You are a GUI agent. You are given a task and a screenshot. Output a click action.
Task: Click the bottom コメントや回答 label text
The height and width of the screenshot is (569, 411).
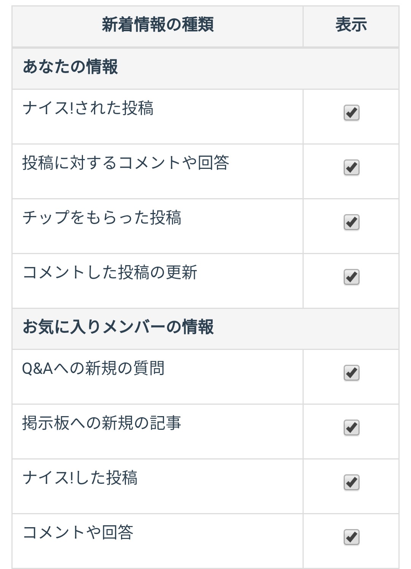tap(78, 533)
